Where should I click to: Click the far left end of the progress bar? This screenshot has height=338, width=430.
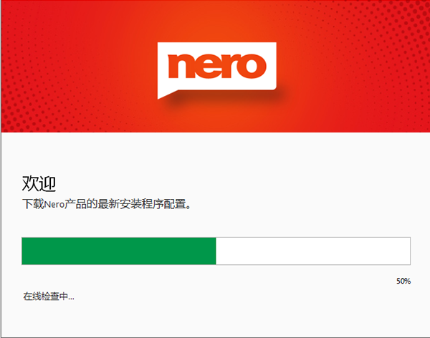(24, 251)
